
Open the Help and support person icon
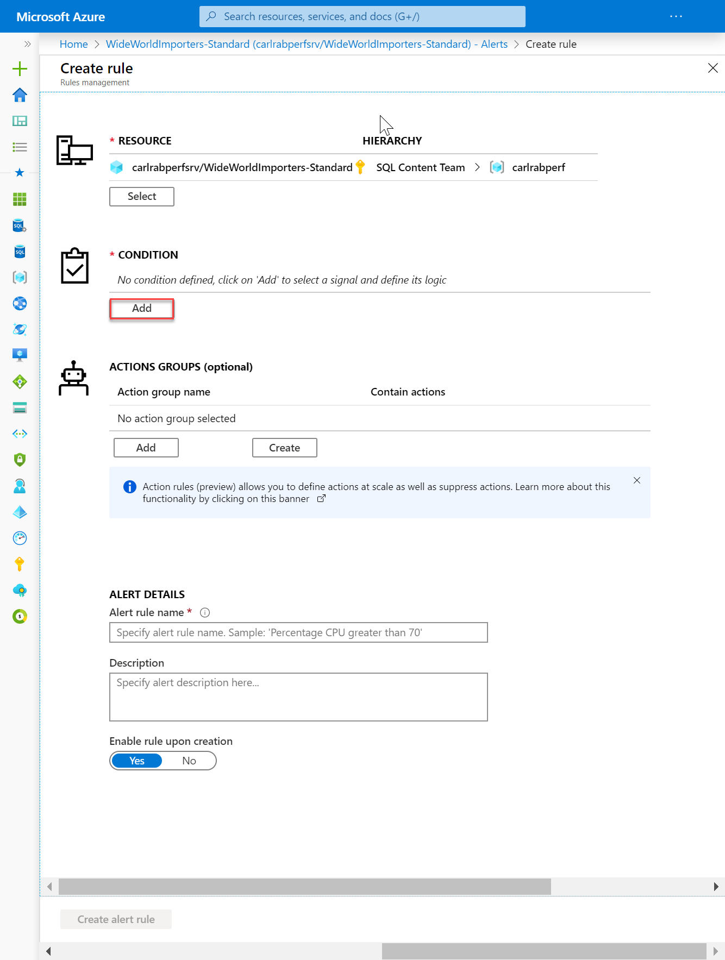[20, 486]
